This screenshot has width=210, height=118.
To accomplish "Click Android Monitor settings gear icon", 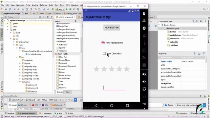I will pos(200,96).
